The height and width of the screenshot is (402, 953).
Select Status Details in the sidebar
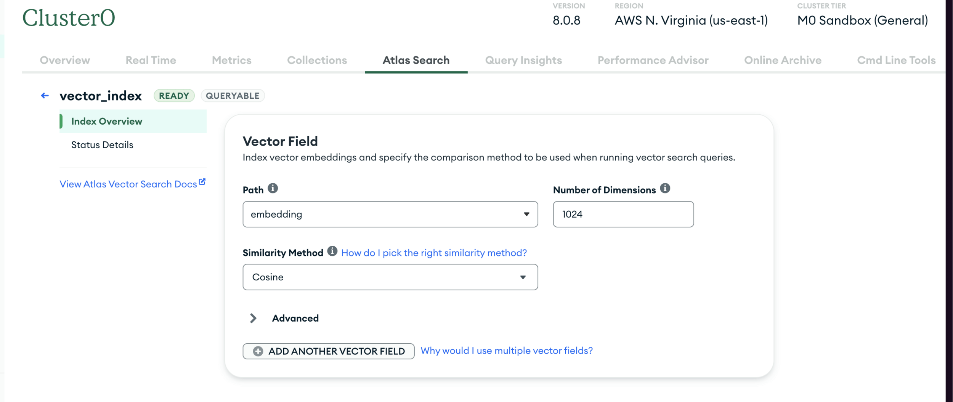click(102, 145)
